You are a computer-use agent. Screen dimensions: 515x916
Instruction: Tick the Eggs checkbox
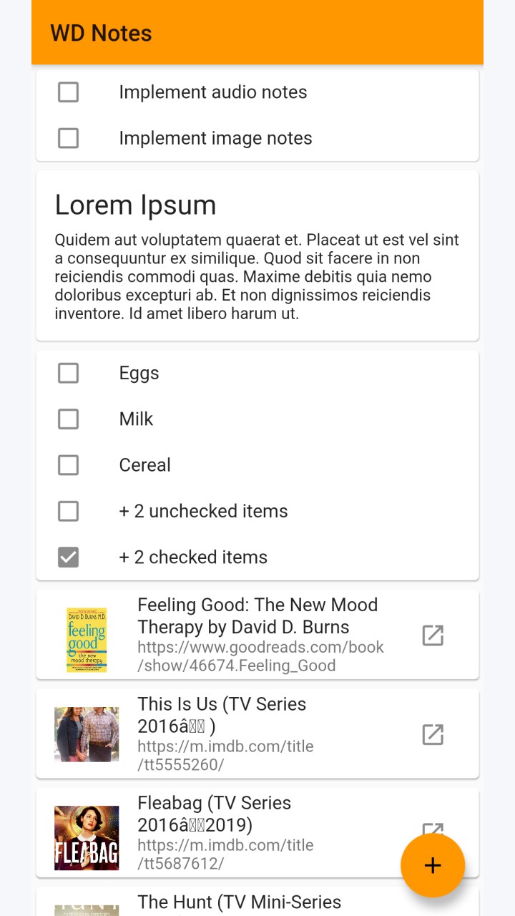pyautogui.click(x=68, y=373)
